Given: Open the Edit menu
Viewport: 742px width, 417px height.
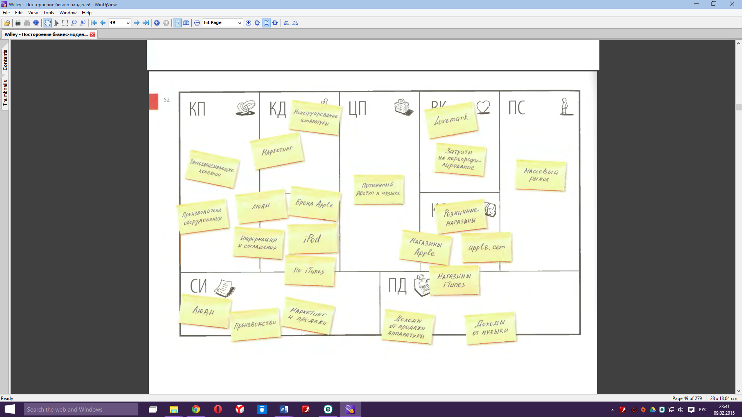Looking at the screenshot, I should (x=19, y=13).
